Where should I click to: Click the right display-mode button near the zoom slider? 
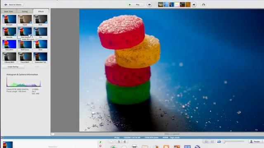[x=212, y=142]
